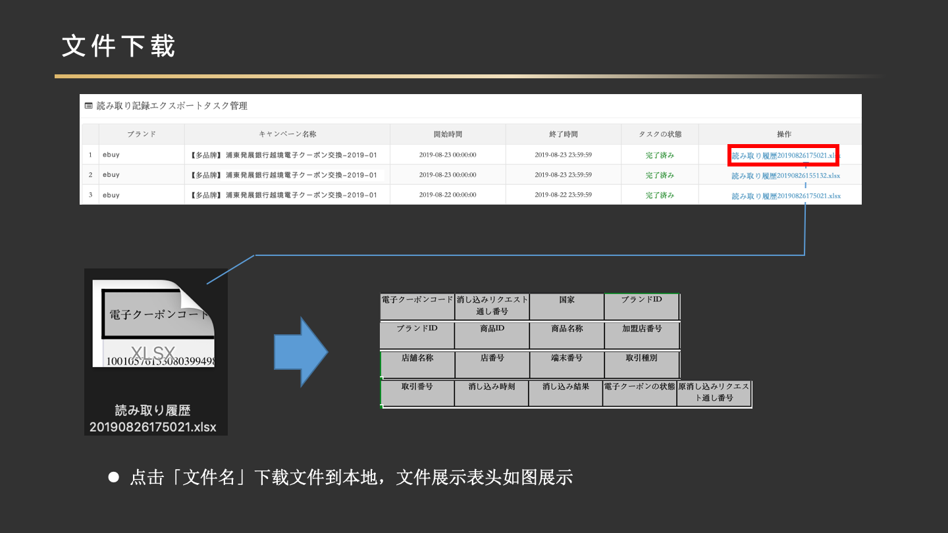Select the 国家 header cell
The image size is (948, 533).
[567, 307]
